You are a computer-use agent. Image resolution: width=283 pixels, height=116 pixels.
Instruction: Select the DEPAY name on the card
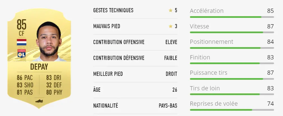click(x=39, y=67)
